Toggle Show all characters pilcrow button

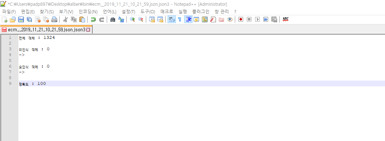180,19
